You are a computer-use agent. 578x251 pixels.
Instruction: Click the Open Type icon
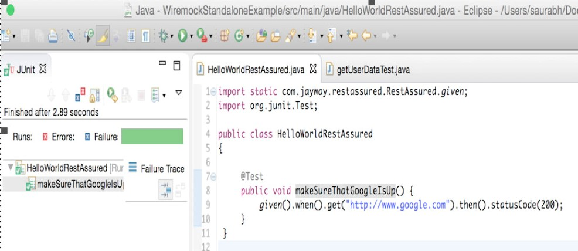point(261,36)
